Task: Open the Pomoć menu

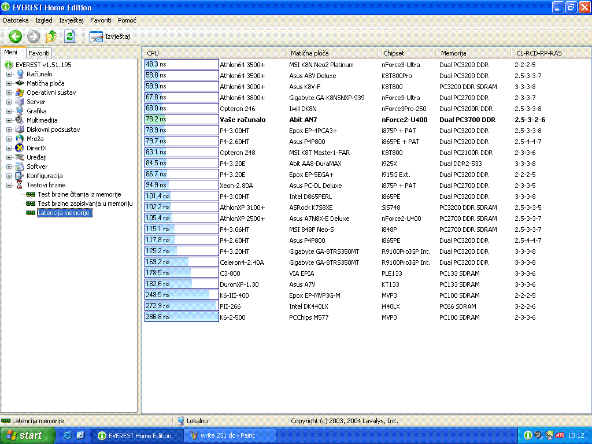Action: pos(127,20)
